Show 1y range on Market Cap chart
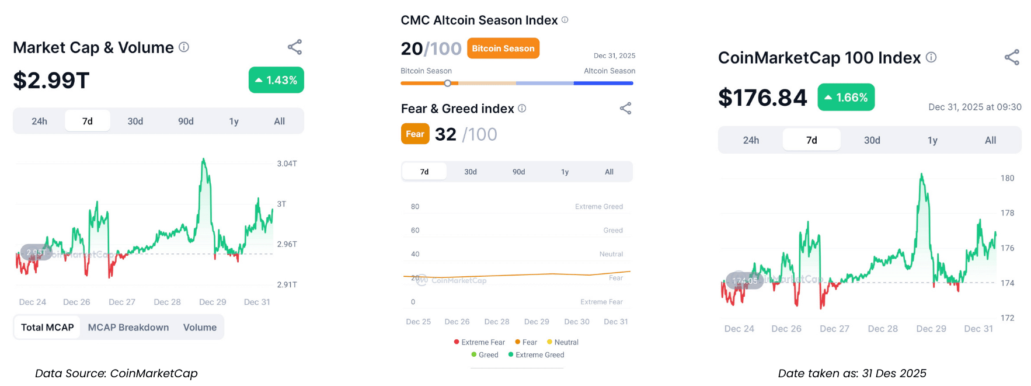This screenshot has width=1031, height=386. 234,121
